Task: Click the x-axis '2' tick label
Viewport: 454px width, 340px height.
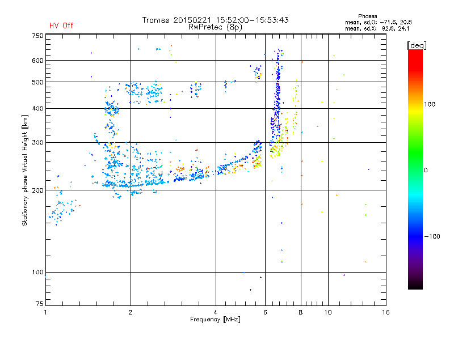Action: click(x=131, y=312)
